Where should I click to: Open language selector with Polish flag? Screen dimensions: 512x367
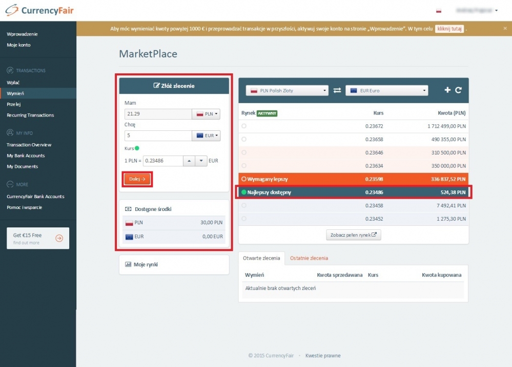pyautogui.click(x=439, y=11)
